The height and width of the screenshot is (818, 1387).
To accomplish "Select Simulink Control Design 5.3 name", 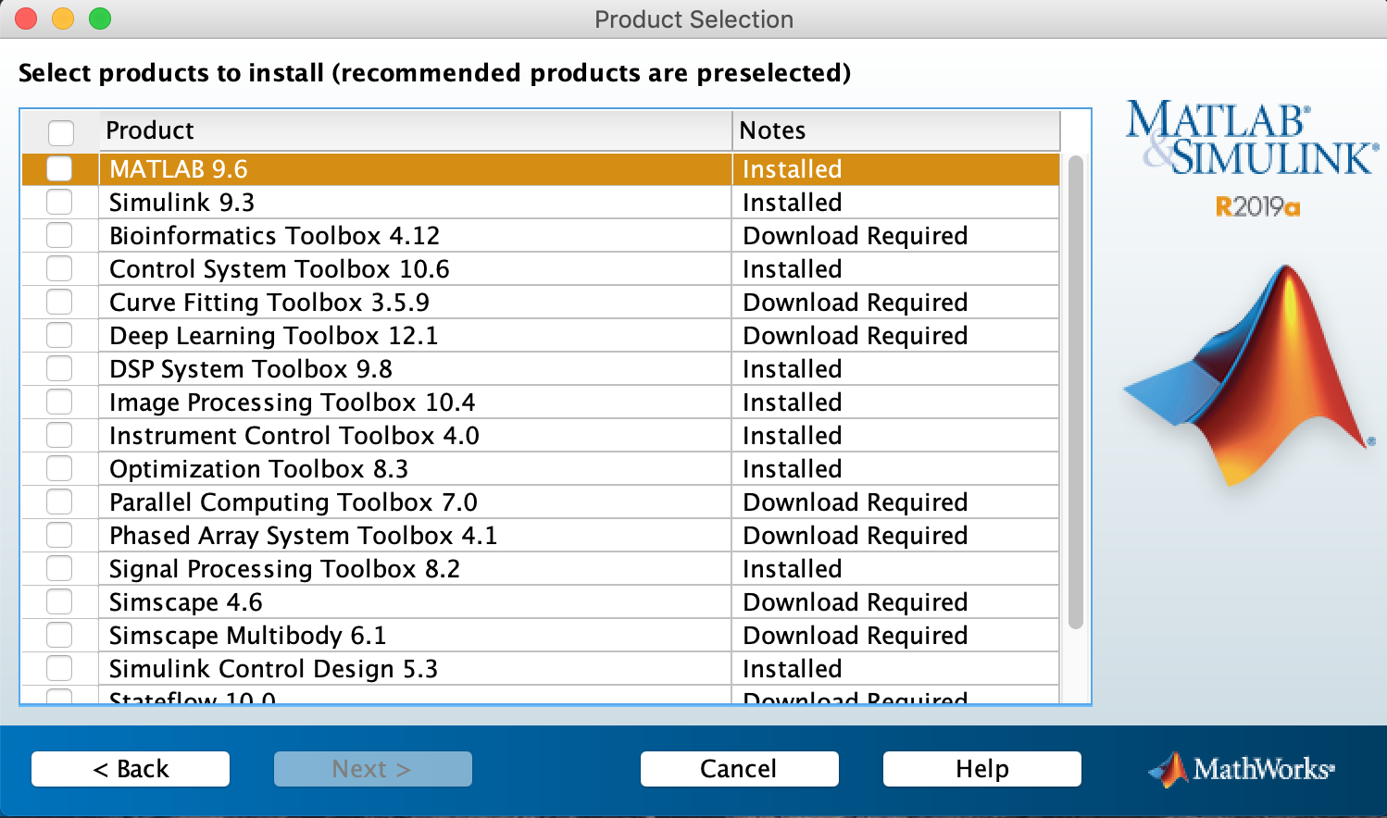I will pos(273,669).
